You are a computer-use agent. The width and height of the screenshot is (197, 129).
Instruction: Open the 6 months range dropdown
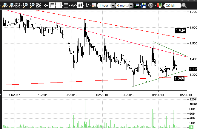(124, 6)
